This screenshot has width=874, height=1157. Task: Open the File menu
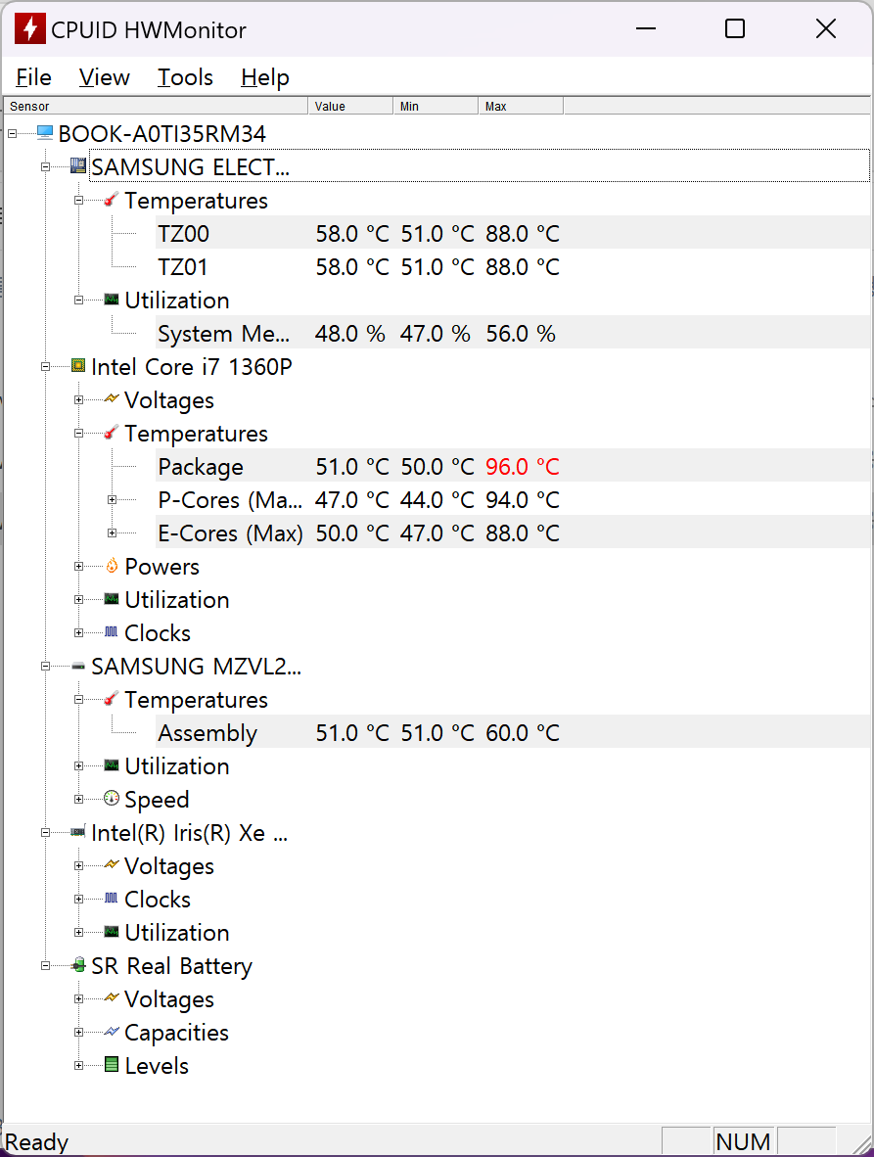pos(34,76)
